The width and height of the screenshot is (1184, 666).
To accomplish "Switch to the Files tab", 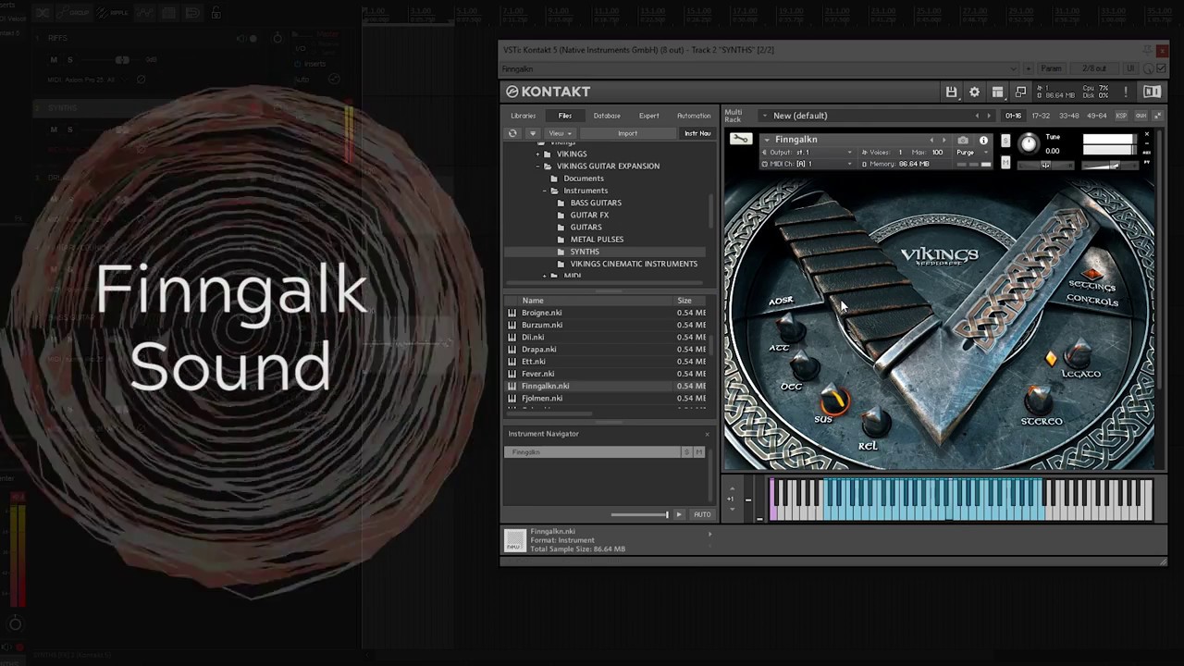I will point(565,116).
